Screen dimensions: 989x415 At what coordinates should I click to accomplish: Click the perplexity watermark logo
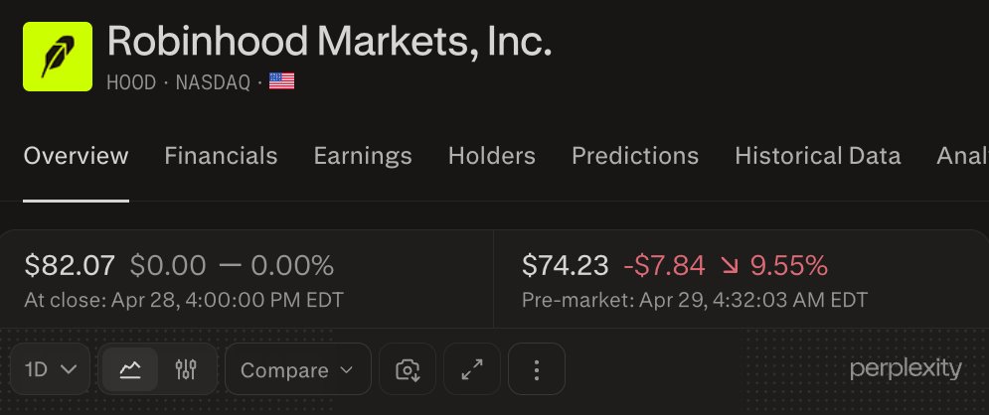point(906,369)
